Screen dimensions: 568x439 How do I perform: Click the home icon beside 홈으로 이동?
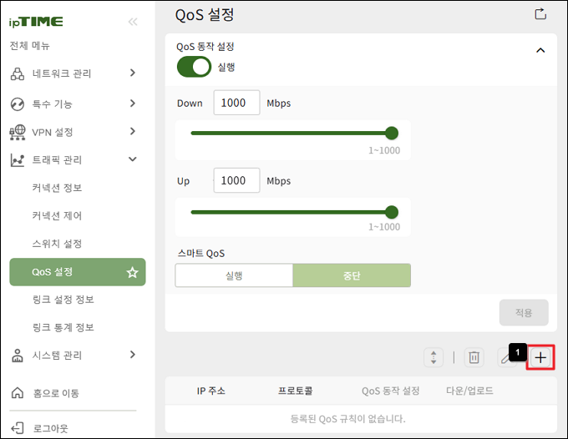[x=18, y=392]
